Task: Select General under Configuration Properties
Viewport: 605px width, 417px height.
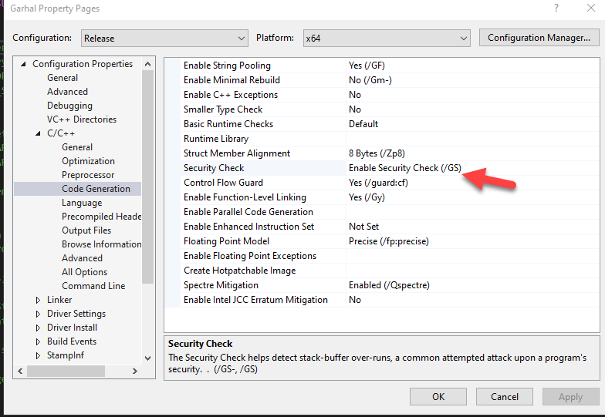Action: click(x=63, y=78)
